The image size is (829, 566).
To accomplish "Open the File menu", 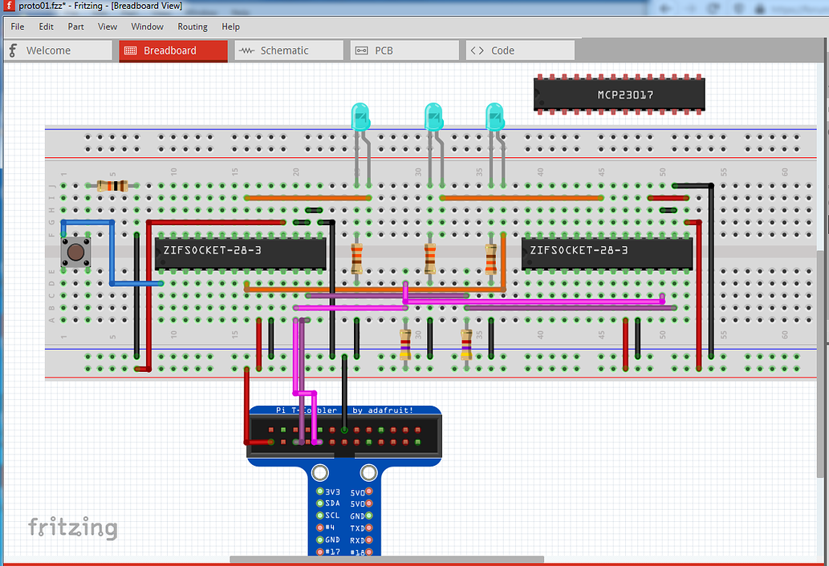I will click(17, 26).
